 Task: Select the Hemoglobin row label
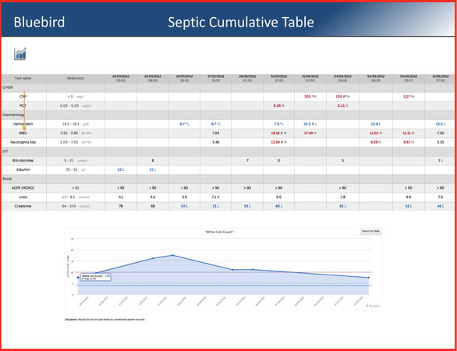point(23,124)
